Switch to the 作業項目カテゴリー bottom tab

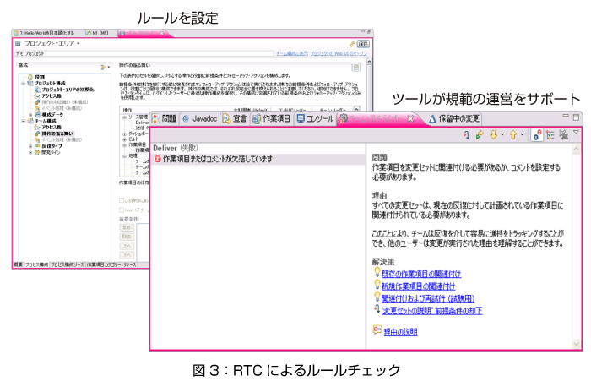point(104,264)
